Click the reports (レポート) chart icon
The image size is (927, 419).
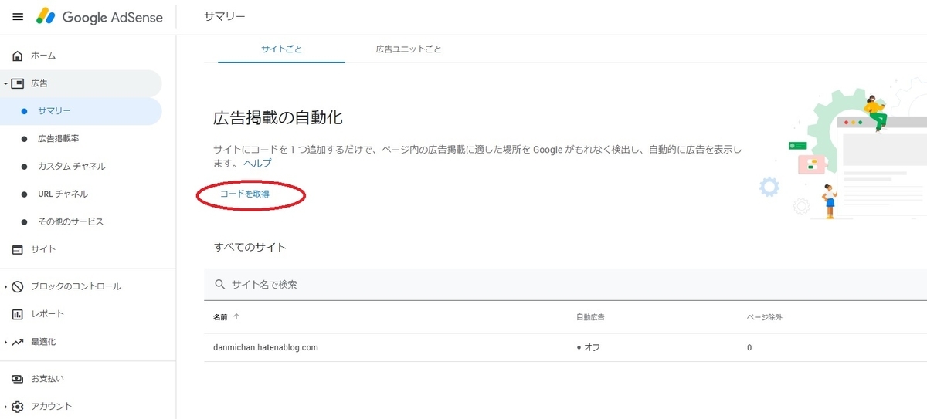point(18,314)
